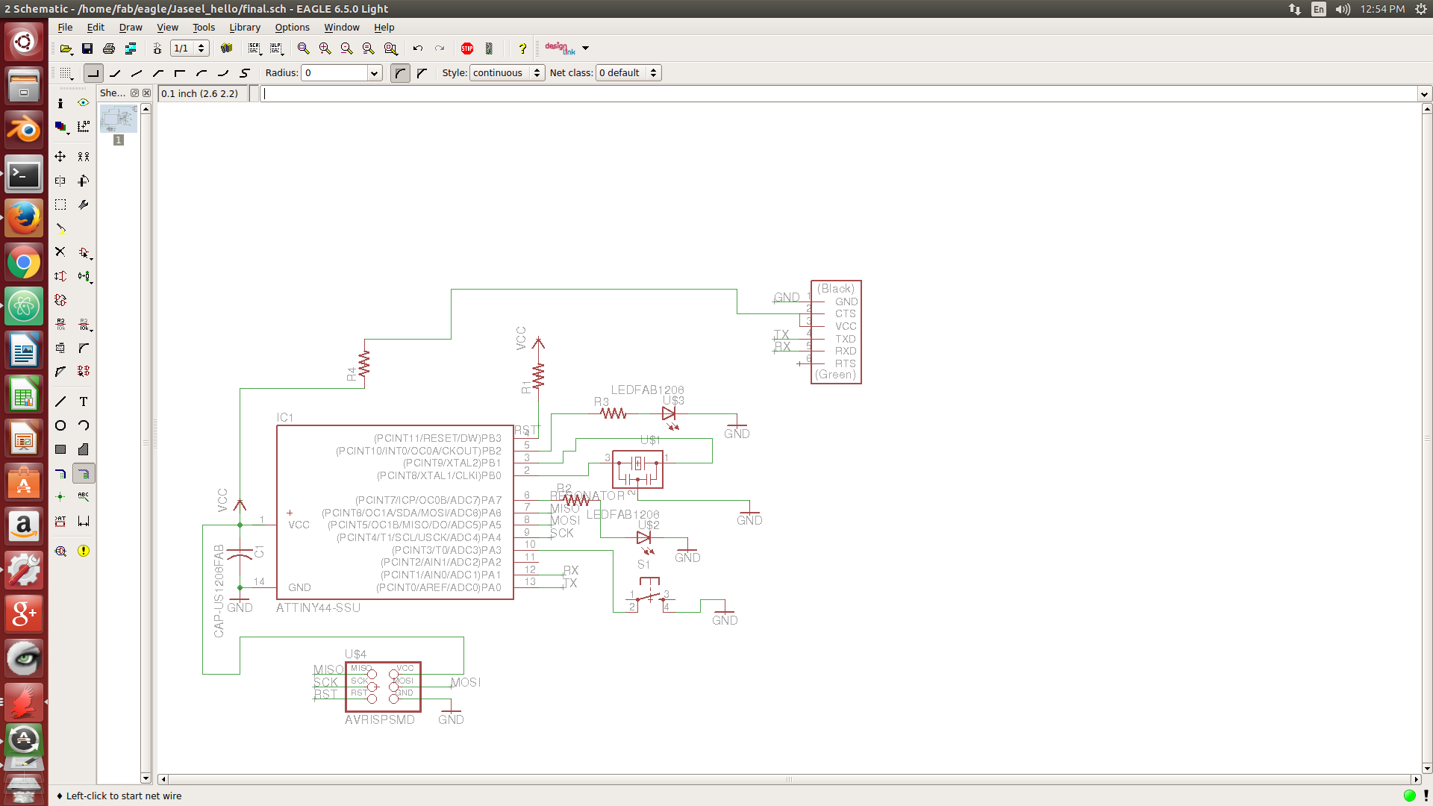Select straight any-angle wire bend style
This screenshot has width=1433, height=806.
pyautogui.click(x=137, y=73)
